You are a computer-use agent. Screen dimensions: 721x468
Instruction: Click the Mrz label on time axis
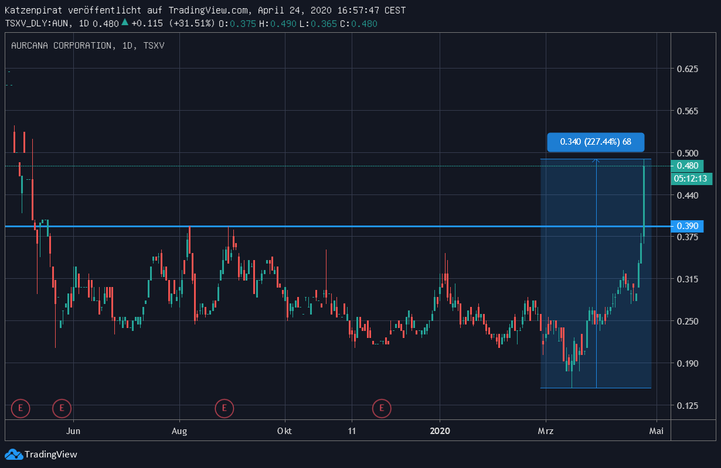546,431
